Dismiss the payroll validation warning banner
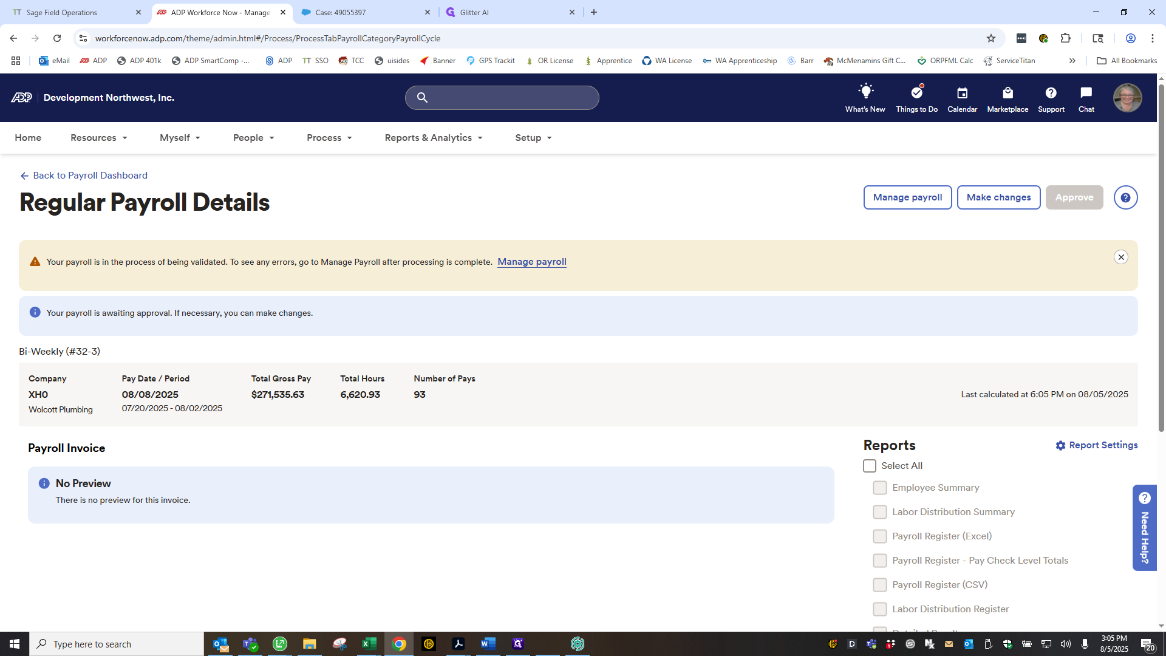 click(1121, 257)
